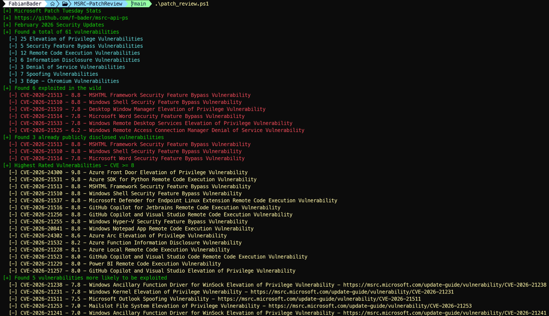Screen dimensions: 549x316
Task: Click the home icon in the prompt
Action: [x=53, y=4]
